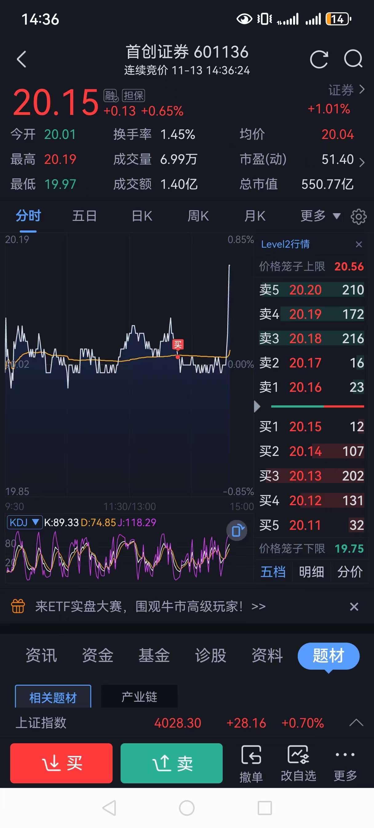This screenshot has height=828, width=374.
Task: Tap the title 首创证券 601136
Action: tap(187, 52)
